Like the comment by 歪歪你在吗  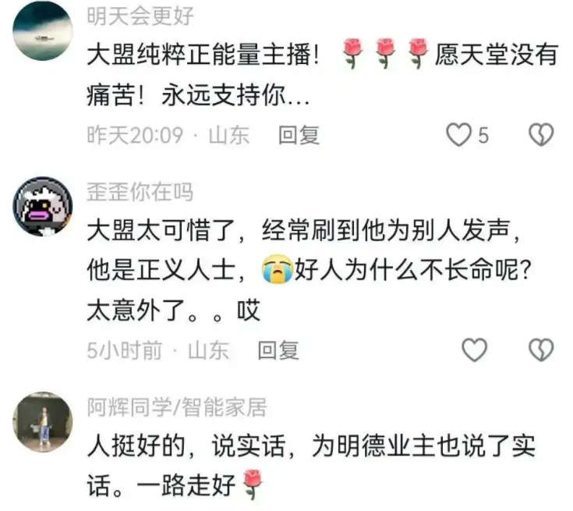(x=474, y=350)
